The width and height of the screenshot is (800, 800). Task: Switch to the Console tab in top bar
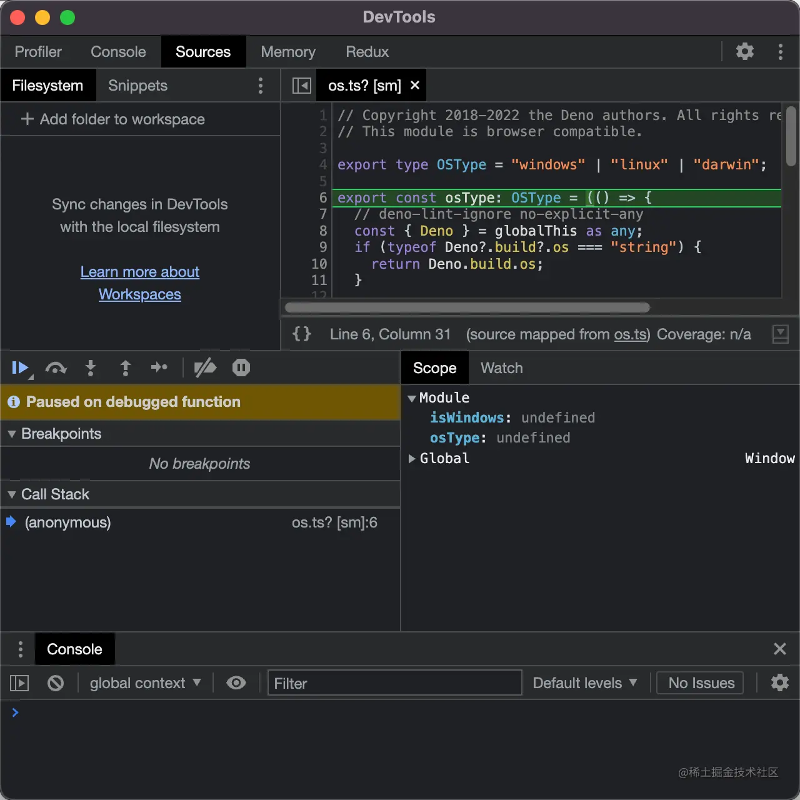118,52
